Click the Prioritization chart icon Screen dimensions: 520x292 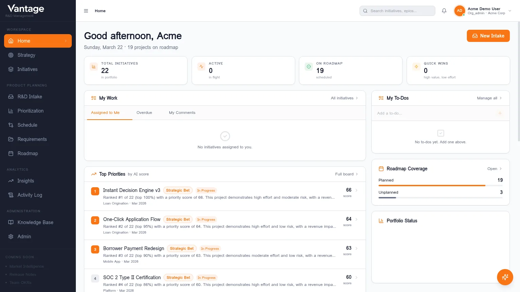click(x=11, y=111)
